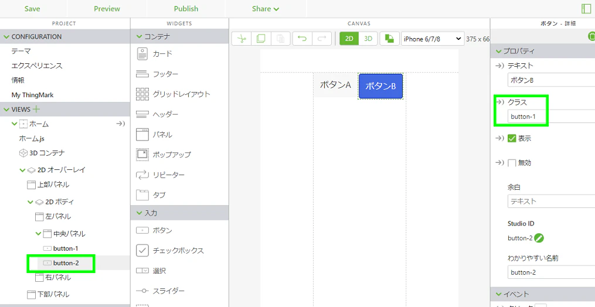Open エクスペリエンス configuration
595x307 pixels.
coord(37,66)
